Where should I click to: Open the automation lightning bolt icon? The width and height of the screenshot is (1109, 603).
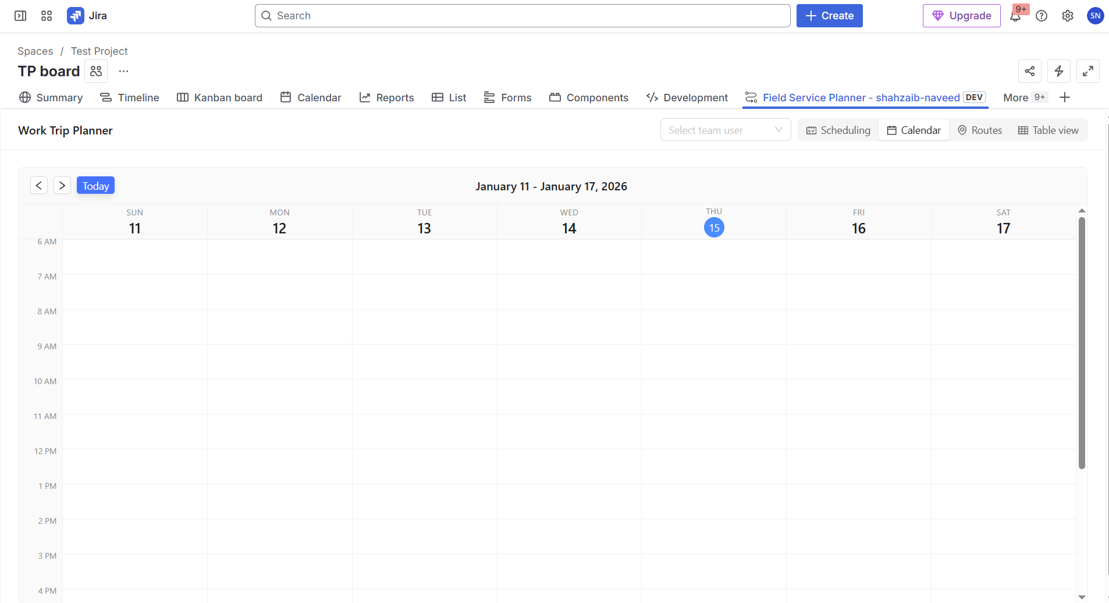(x=1059, y=71)
